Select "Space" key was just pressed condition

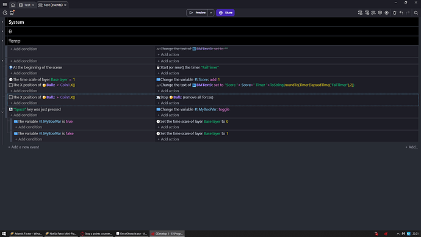(35, 109)
